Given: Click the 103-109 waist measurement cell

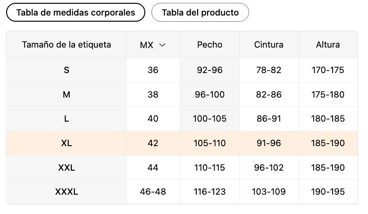Looking at the screenshot, I should point(268,192).
